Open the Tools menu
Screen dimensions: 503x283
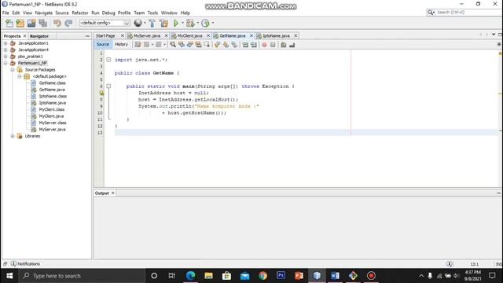[x=152, y=13]
